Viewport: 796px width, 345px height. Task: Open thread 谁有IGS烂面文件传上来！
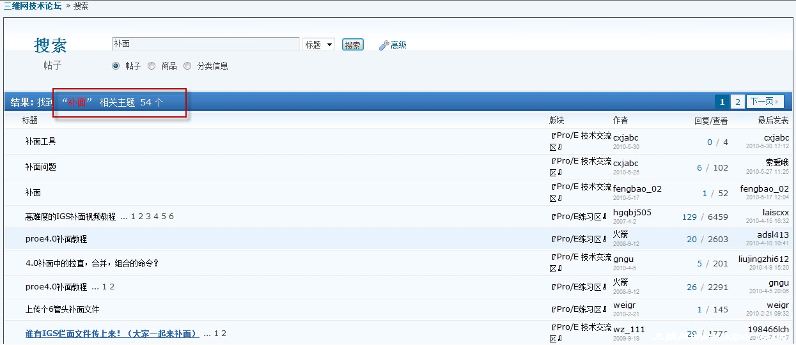click(x=112, y=333)
